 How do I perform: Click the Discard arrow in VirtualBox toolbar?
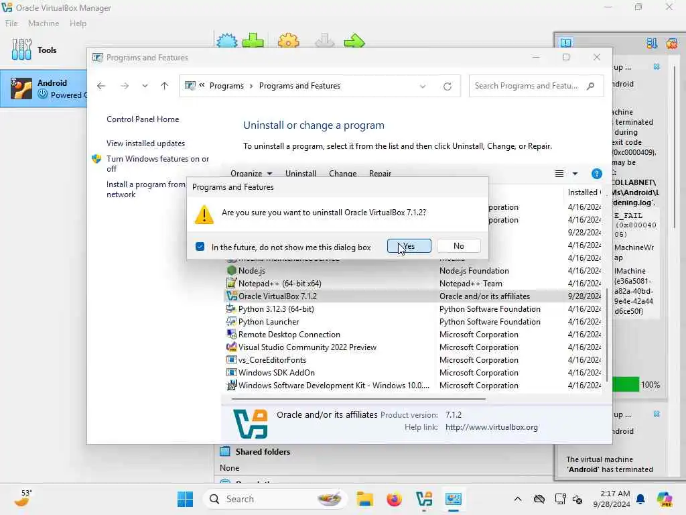(325, 41)
